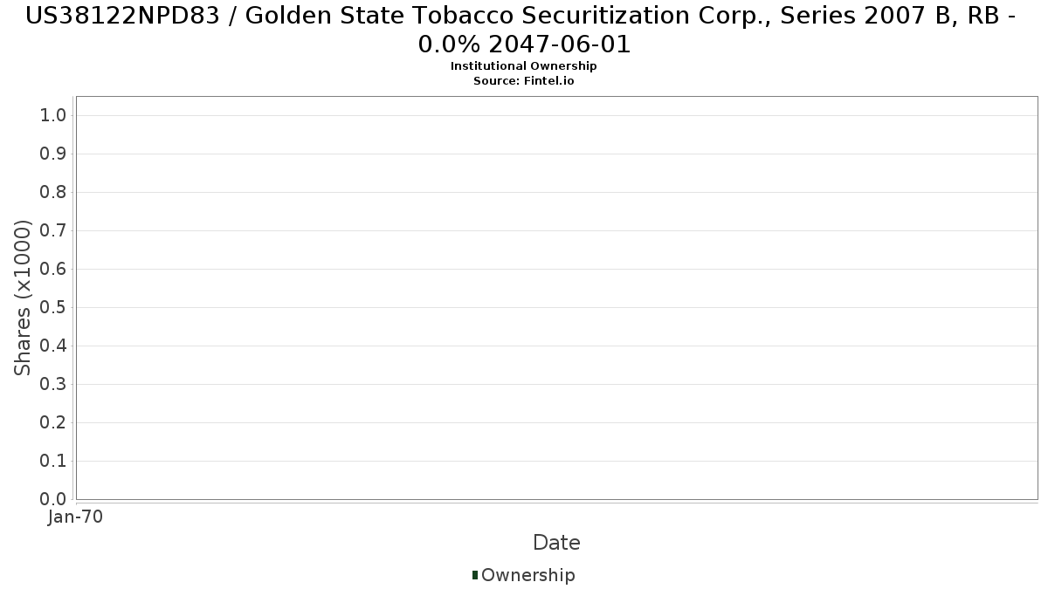Click the 0.7 y-axis tick label

(x=54, y=231)
